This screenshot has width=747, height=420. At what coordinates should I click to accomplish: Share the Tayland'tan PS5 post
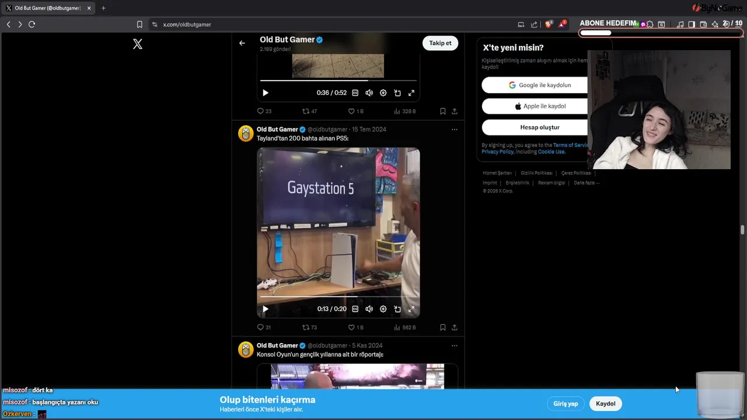(x=455, y=327)
